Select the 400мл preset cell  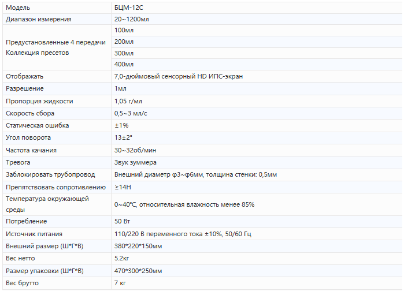click(124, 64)
